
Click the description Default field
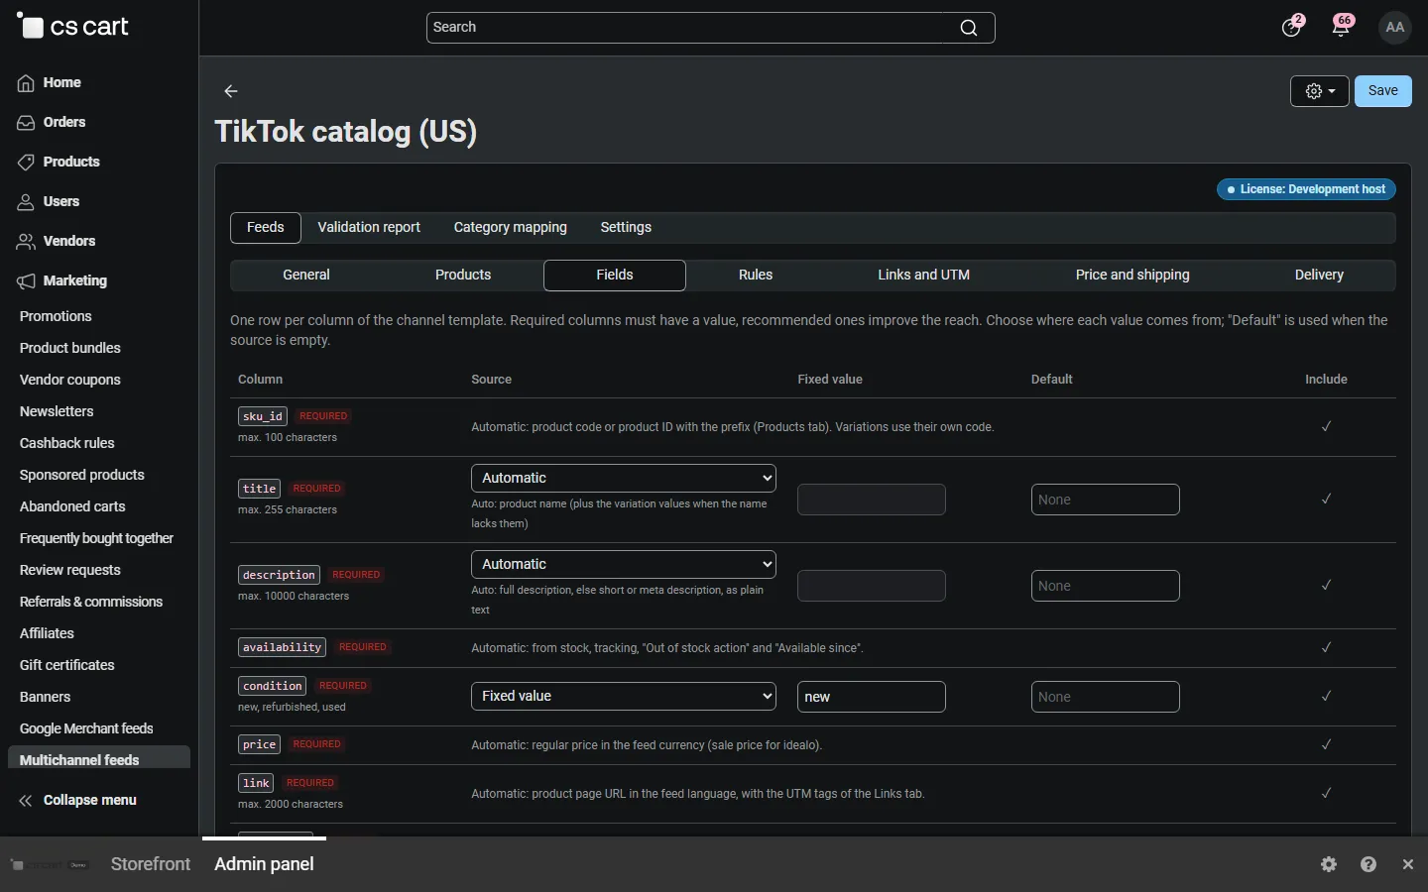click(1106, 586)
